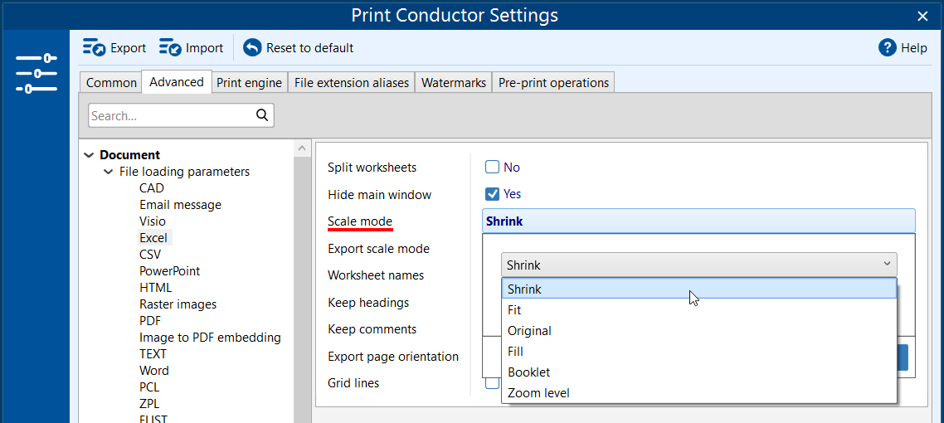The height and width of the screenshot is (423, 944).
Task: Close the Print Conductor Settings window
Action: pyautogui.click(x=922, y=16)
